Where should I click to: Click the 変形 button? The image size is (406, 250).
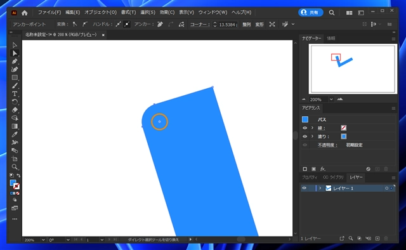(x=259, y=24)
